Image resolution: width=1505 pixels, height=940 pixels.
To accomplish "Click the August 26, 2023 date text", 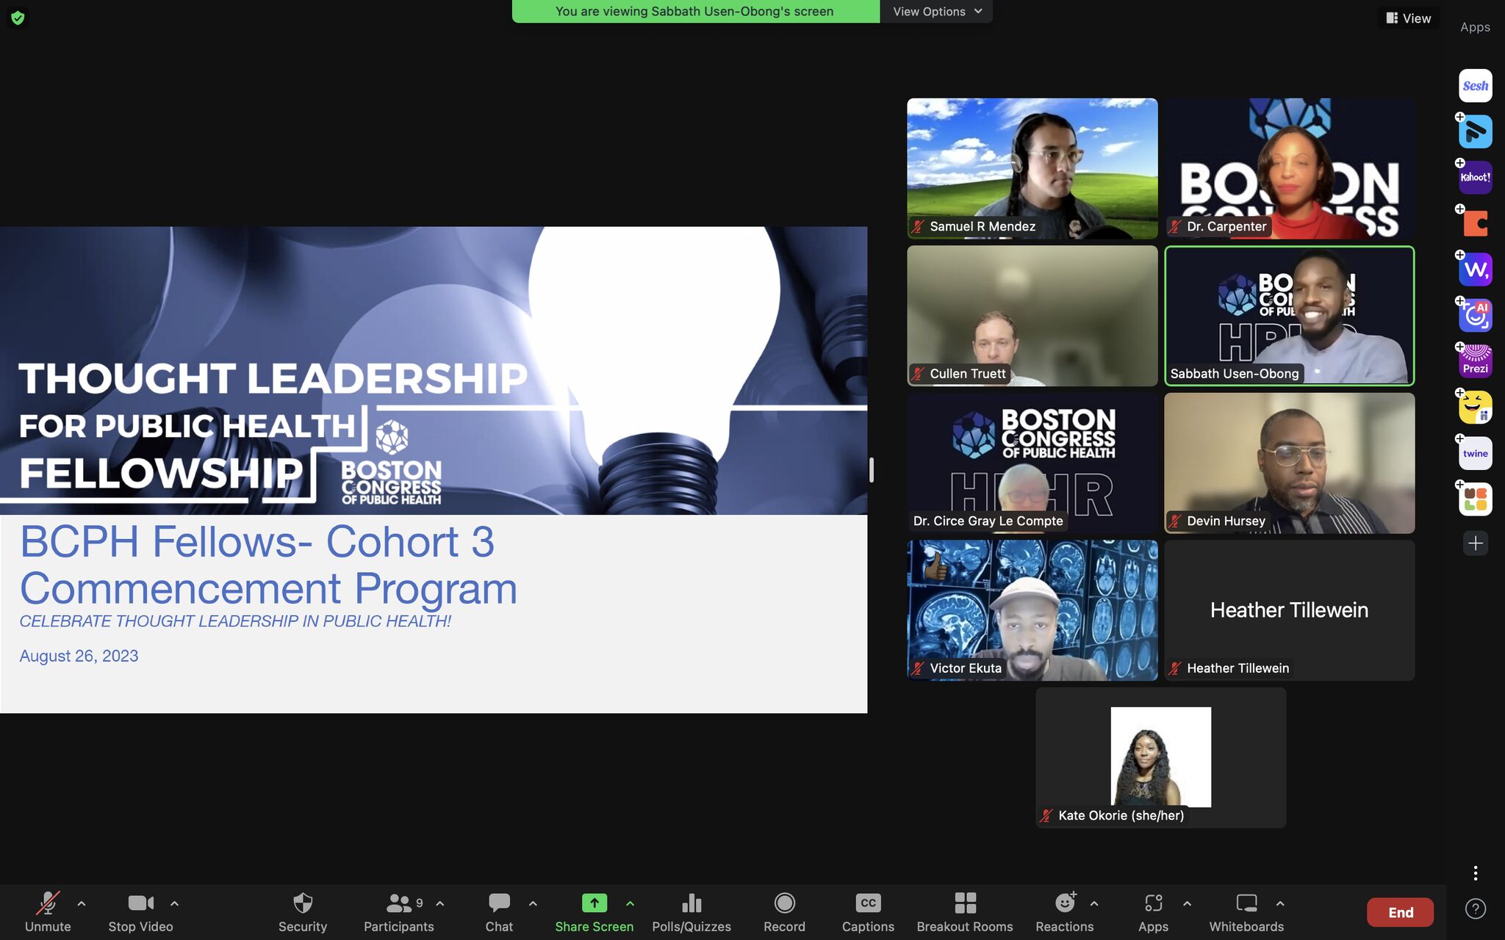I will (x=79, y=656).
